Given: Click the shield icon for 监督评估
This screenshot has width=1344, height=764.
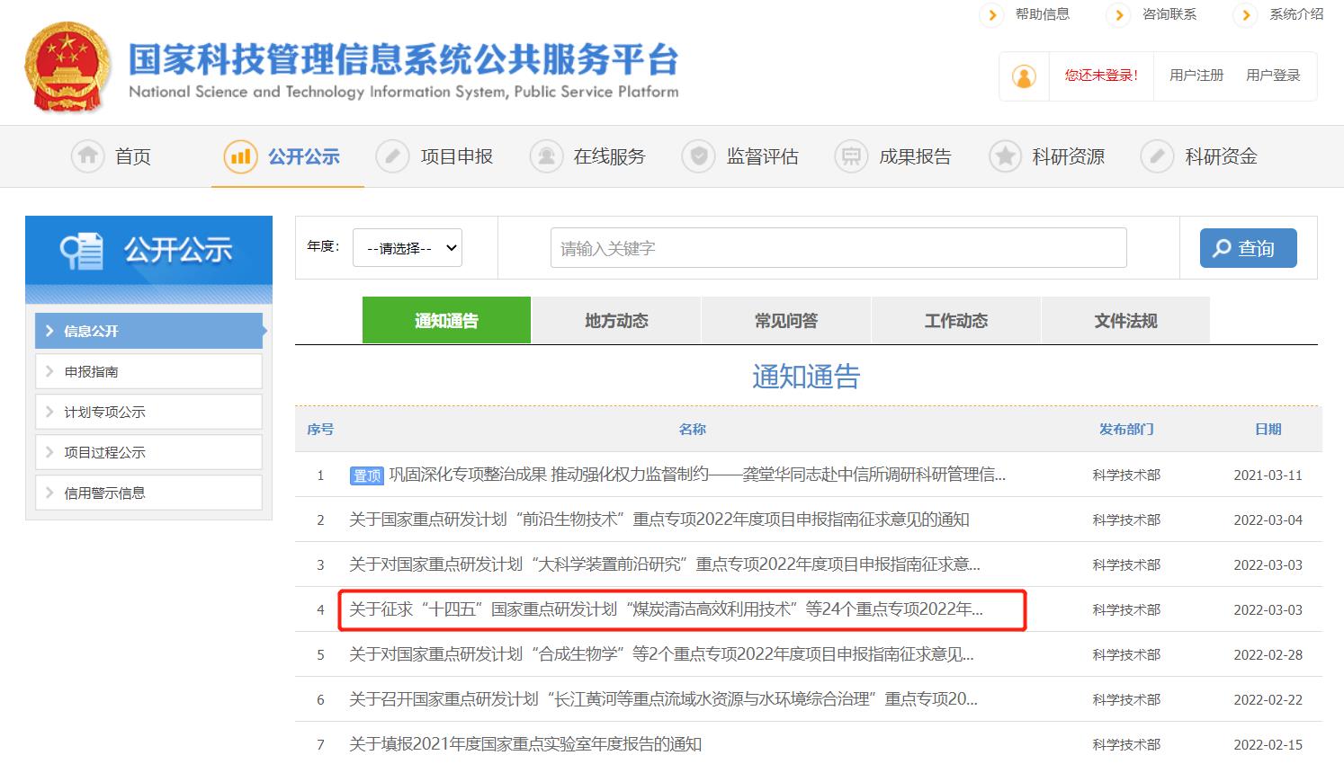Looking at the screenshot, I should (699, 155).
